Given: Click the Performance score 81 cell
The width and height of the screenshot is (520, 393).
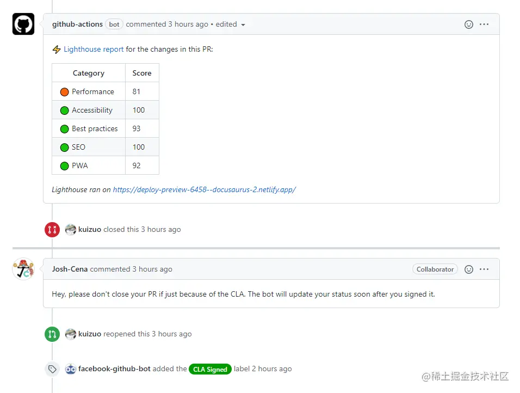Looking at the screenshot, I should click(x=143, y=91).
